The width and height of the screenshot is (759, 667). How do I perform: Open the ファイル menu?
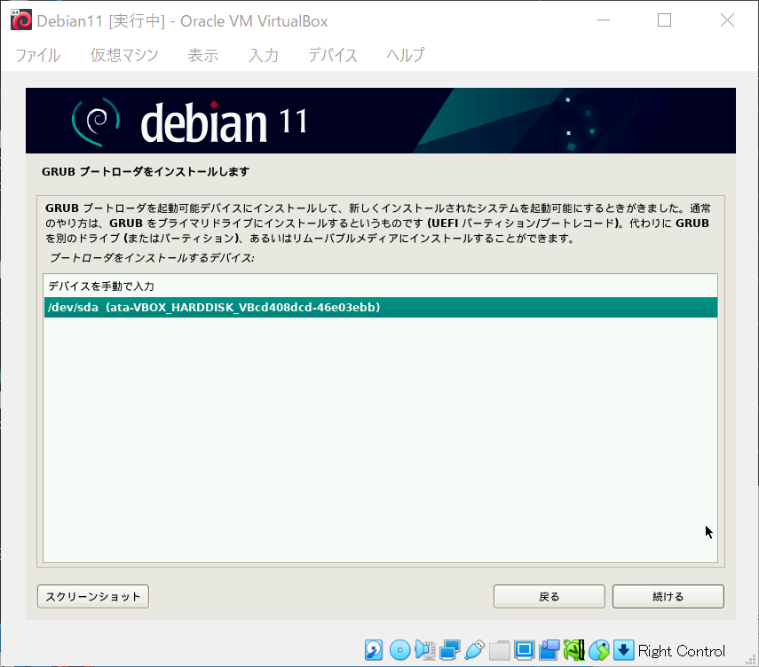pos(38,55)
